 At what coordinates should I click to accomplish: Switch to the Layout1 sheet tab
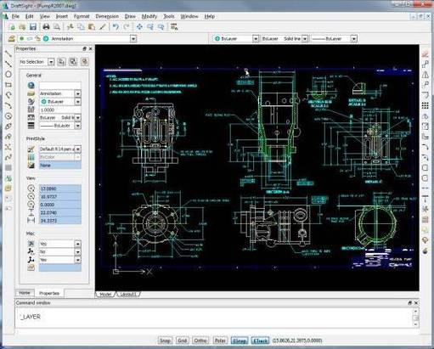pyautogui.click(x=128, y=295)
